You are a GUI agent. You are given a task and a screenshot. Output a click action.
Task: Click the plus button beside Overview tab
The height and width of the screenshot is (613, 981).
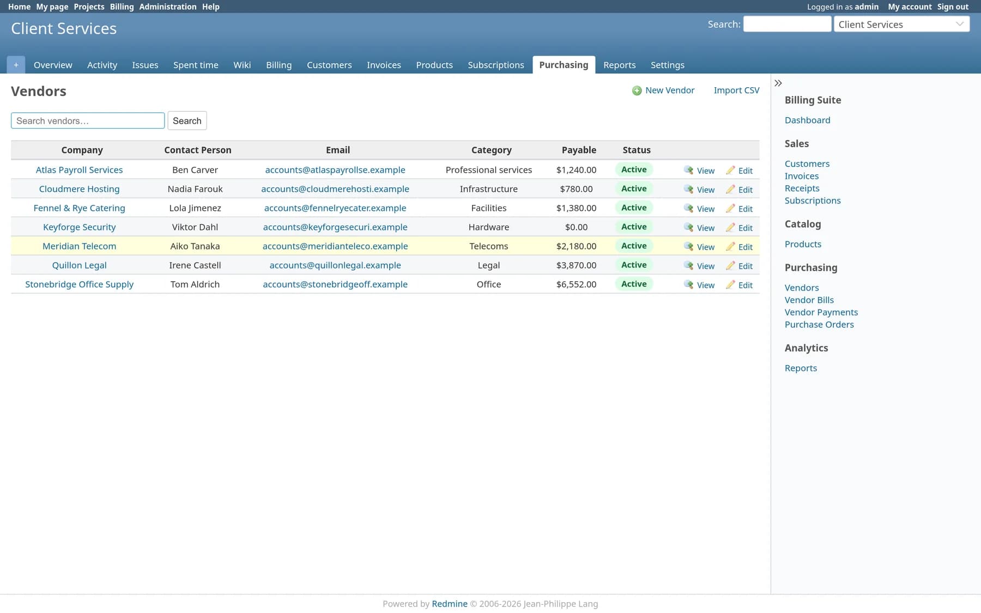tap(16, 65)
